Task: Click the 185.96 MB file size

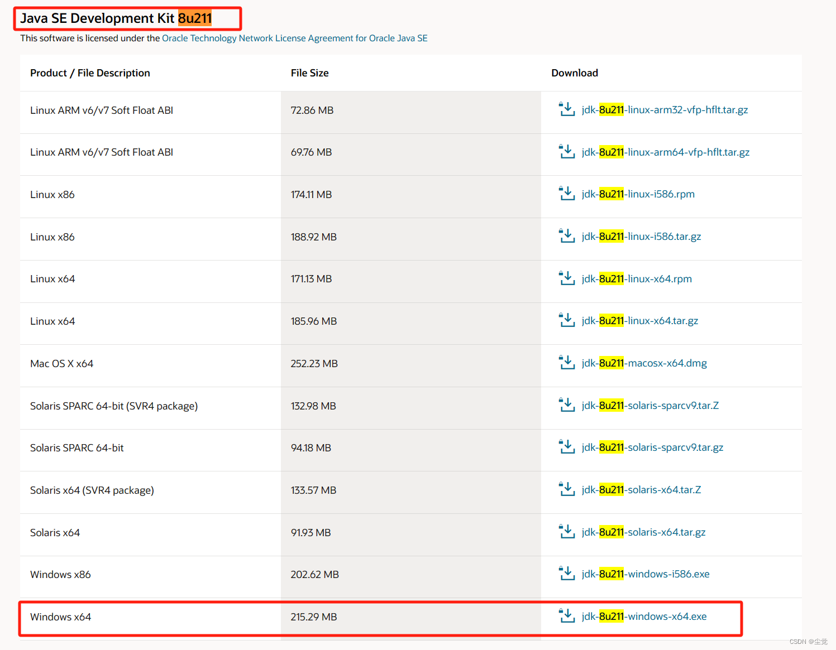Action: click(x=313, y=321)
